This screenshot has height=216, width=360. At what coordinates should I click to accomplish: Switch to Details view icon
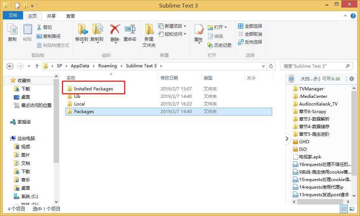344,209
